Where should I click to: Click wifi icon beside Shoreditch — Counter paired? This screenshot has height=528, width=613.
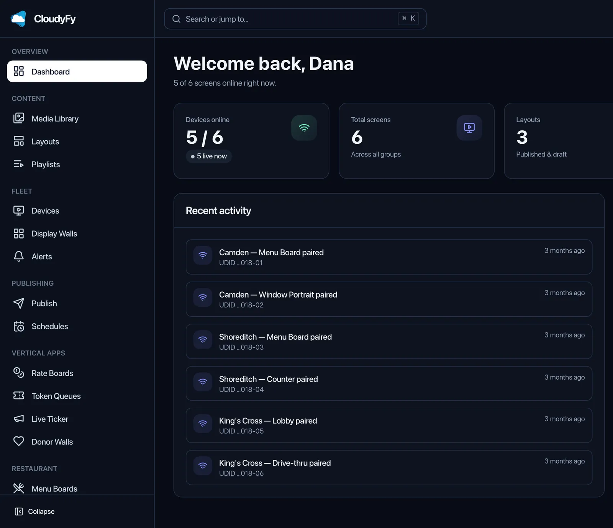pyautogui.click(x=203, y=382)
